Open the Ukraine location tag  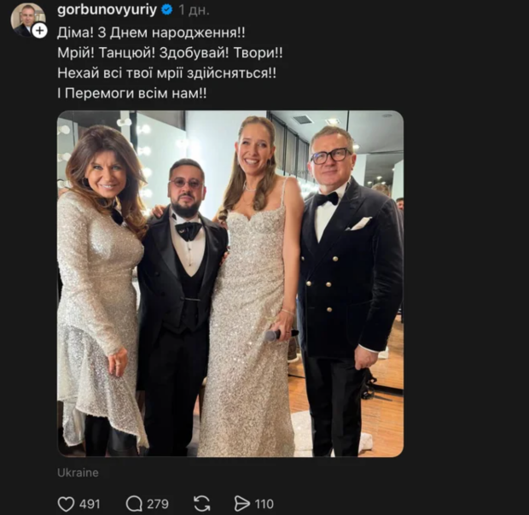(x=78, y=472)
